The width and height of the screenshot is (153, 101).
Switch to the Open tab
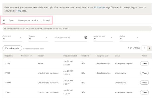point(12,20)
